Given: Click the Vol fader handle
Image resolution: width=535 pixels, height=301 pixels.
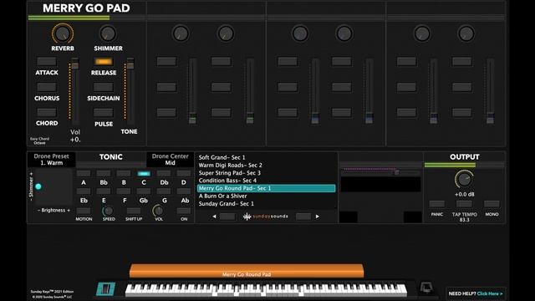Looking at the screenshot, I should click(x=74, y=64).
